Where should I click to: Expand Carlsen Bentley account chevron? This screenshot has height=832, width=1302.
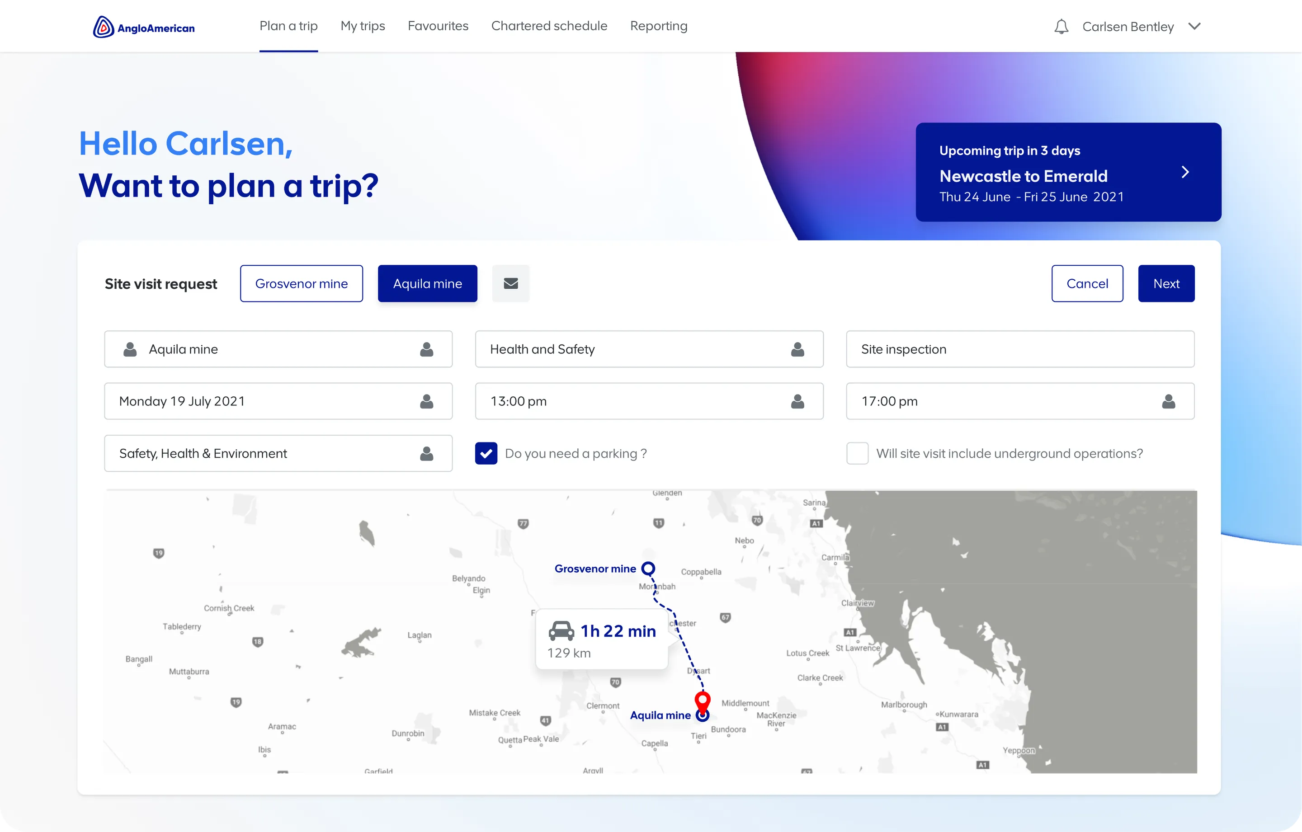(x=1194, y=26)
